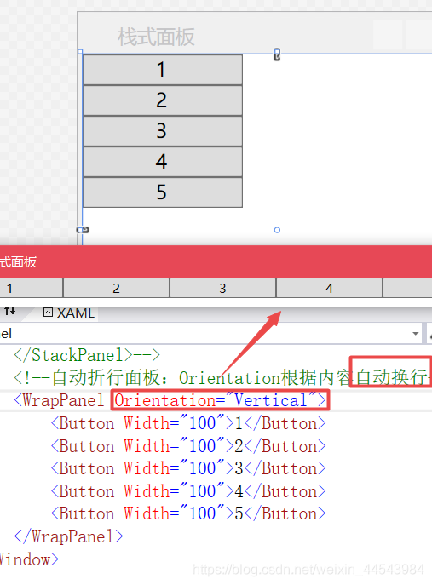The height and width of the screenshot is (585, 432).
Task: Open the element dropdown arrow in the editor
Action: (x=416, y=334)
